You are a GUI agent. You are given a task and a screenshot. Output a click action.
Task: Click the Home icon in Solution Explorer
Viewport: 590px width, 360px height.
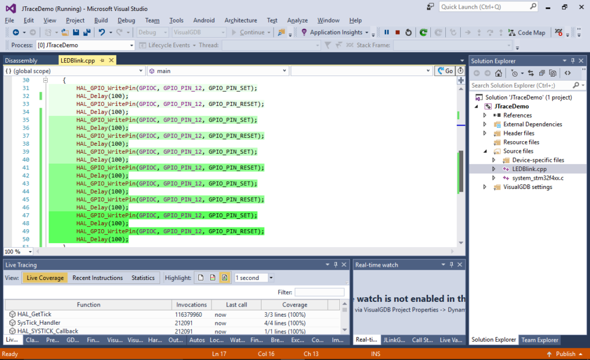(498, 73)
